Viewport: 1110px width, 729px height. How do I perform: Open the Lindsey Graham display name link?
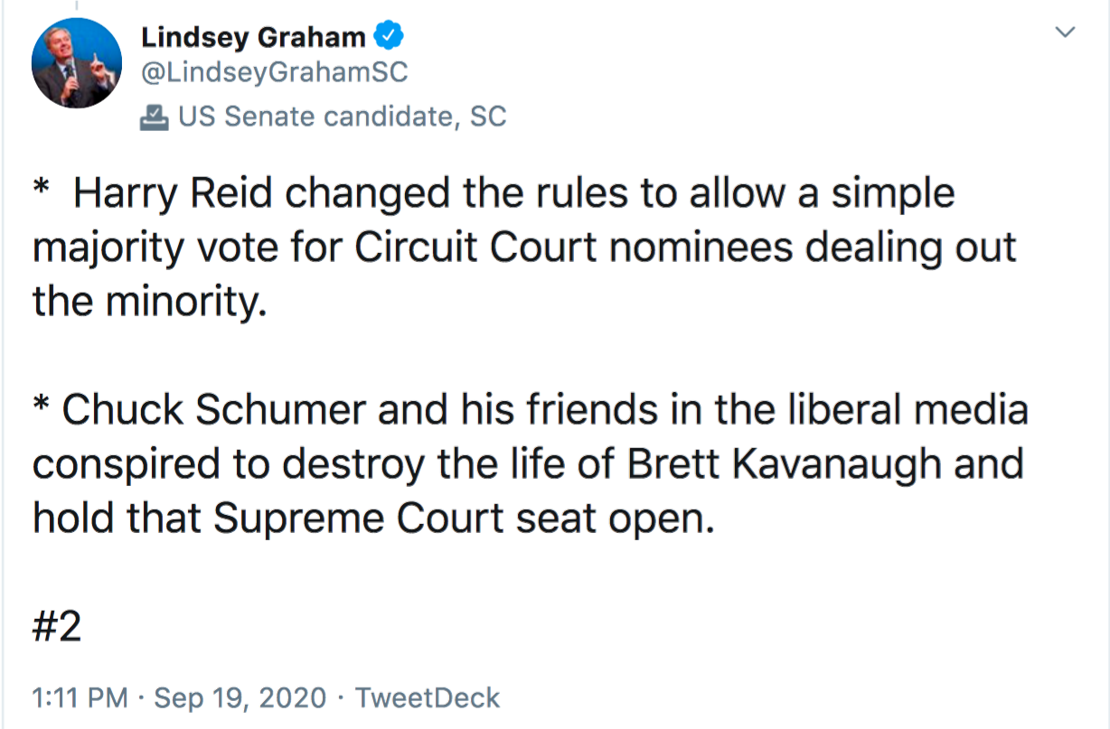(254, 37)
